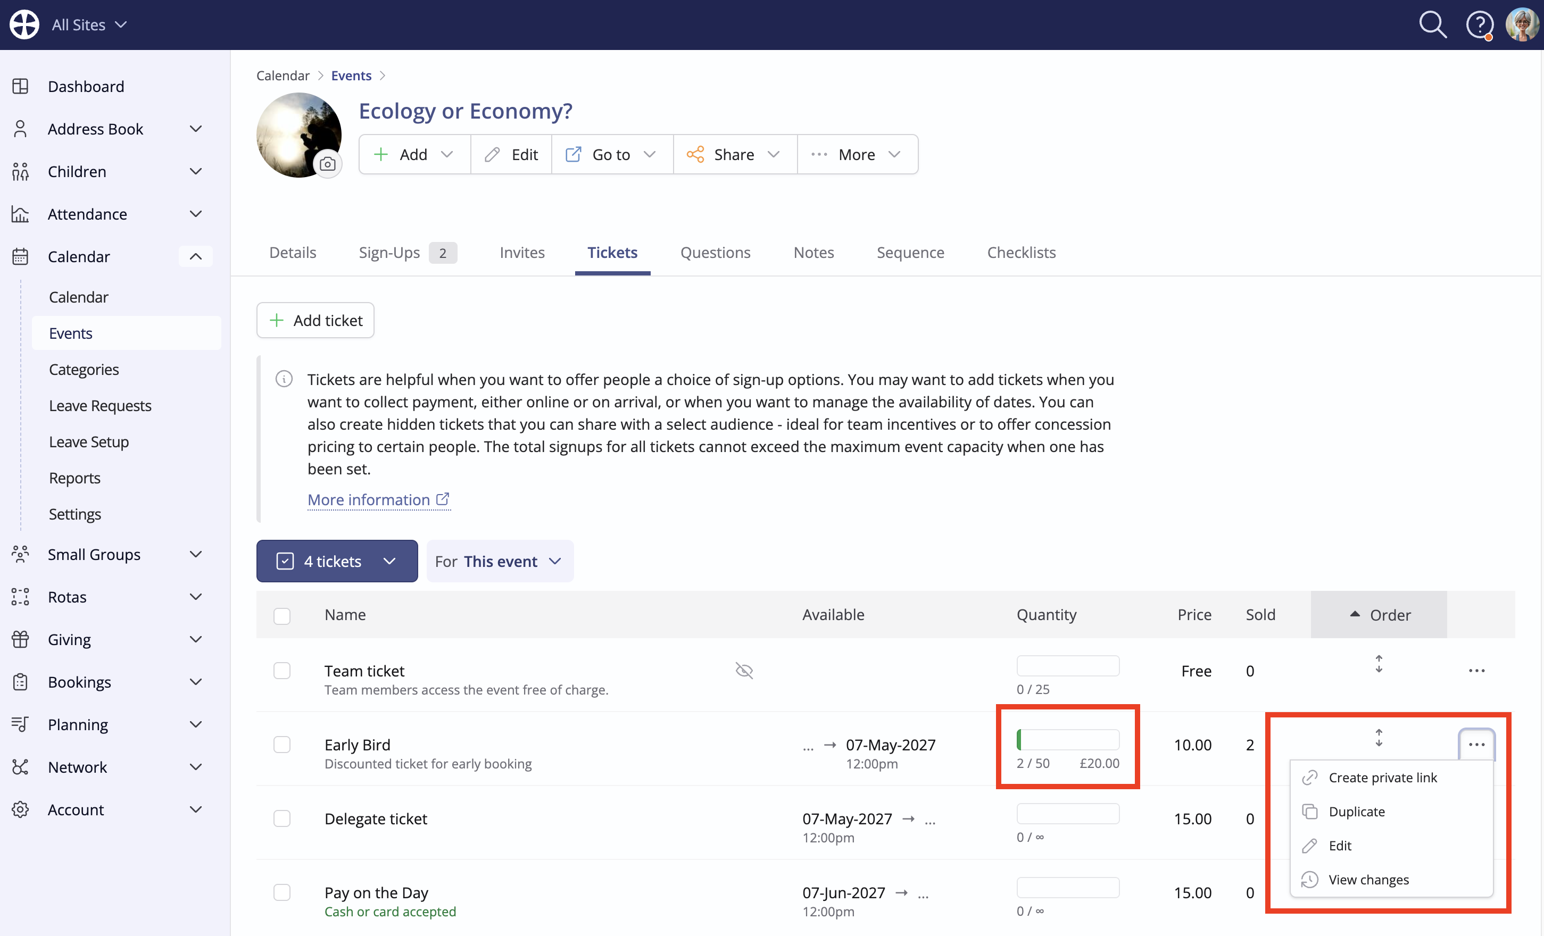
Task: Click the Add ticket button
Action: 315,320
